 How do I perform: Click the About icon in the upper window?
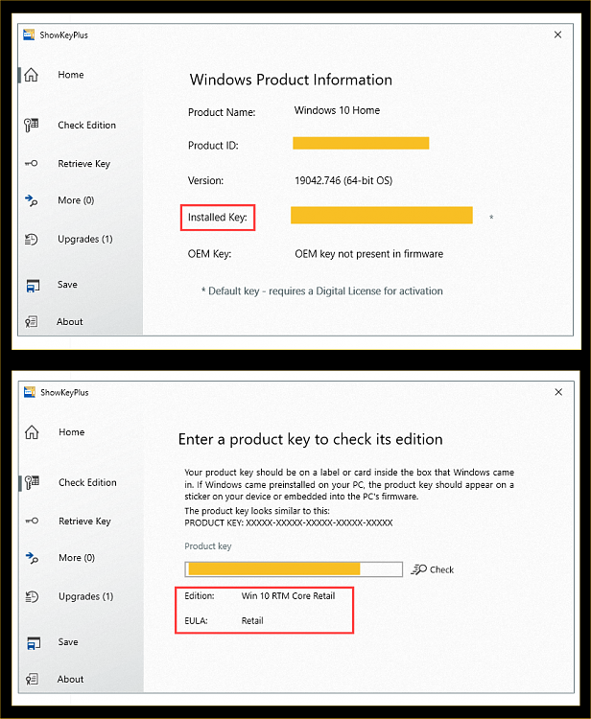point(32,322)
